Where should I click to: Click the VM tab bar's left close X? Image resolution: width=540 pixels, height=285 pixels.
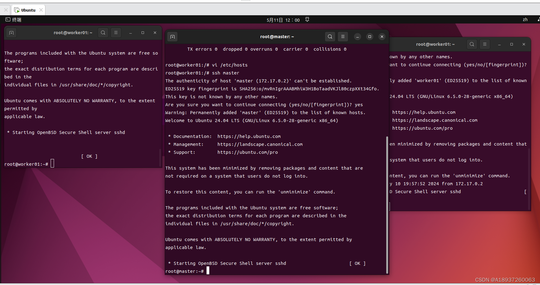(x=6, y=10)
